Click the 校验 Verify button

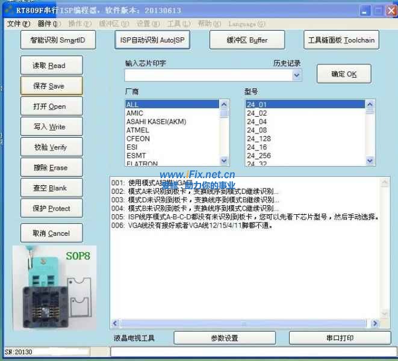(x=52, y=147)
